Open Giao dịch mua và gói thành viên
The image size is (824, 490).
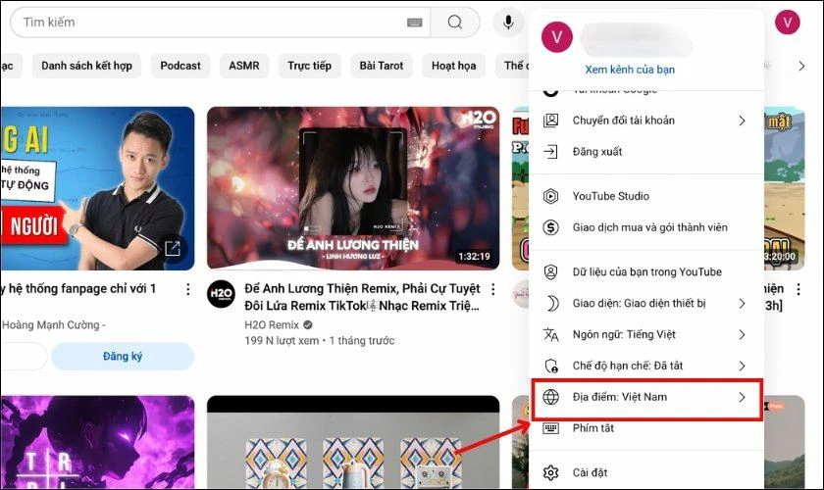tap(645, 227)
